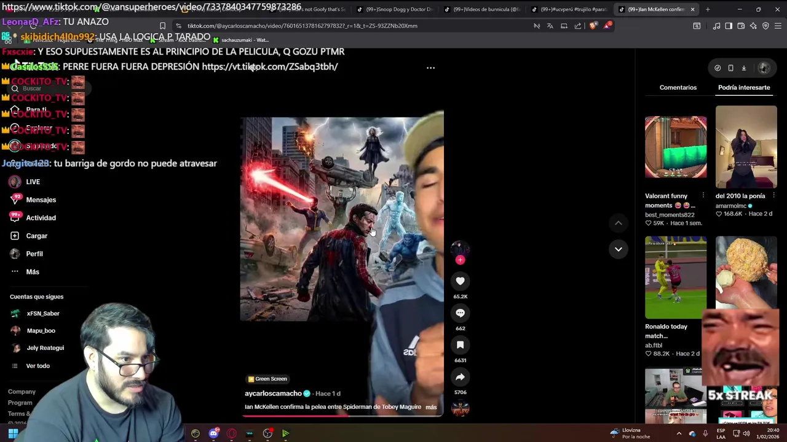787x442 pixels.
Task: Click the Buscar search field
Action: (49, 88)
